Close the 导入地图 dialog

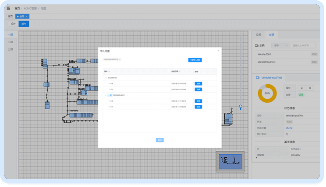(218, 51)
